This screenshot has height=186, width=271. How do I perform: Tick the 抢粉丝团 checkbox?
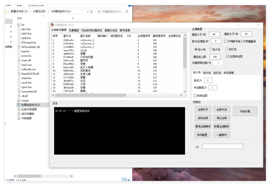pyautogui.click(x=195, y=96)
